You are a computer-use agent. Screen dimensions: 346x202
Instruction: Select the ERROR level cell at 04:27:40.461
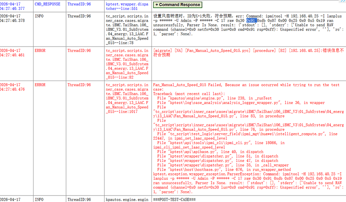coord(40,50)
